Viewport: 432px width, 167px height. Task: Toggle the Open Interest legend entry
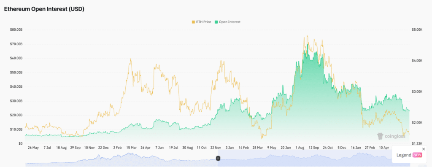click(227, 22)
